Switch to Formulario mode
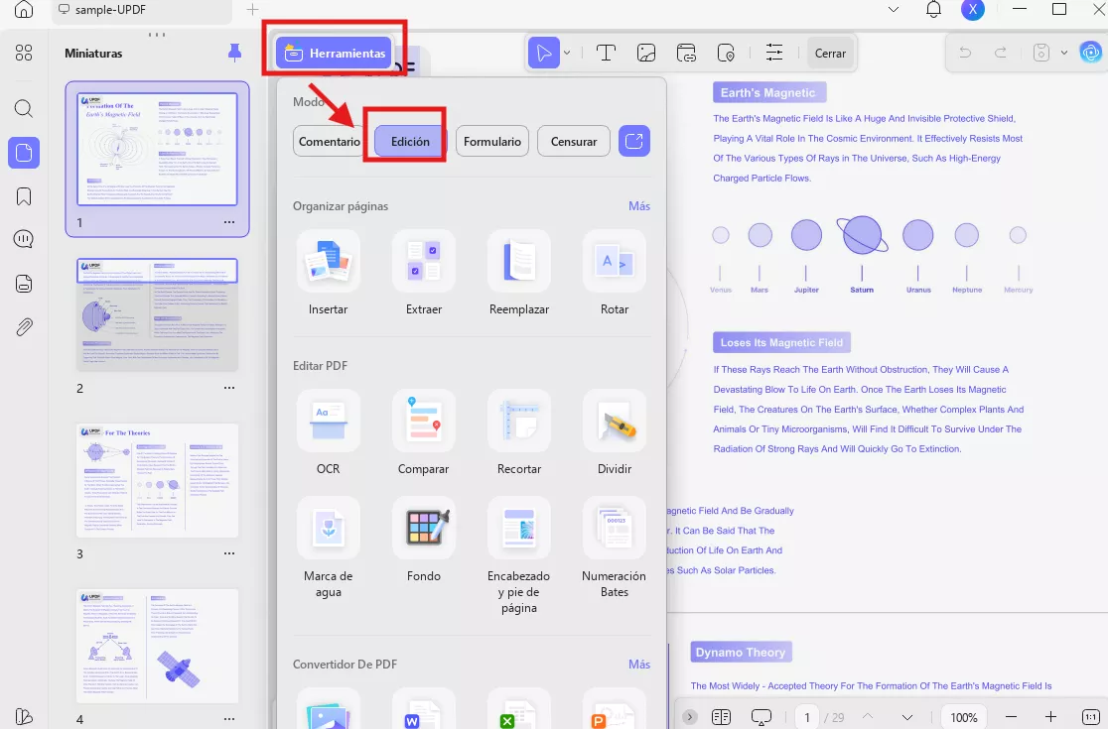The width and height of the screenshot is (1108, 729). pos(491,141)
